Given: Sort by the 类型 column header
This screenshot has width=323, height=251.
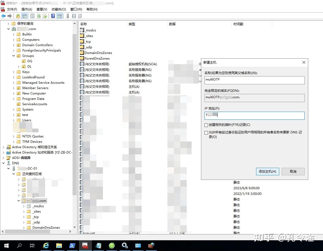Looking at the screenshot, I should click(x=147, y=24).
